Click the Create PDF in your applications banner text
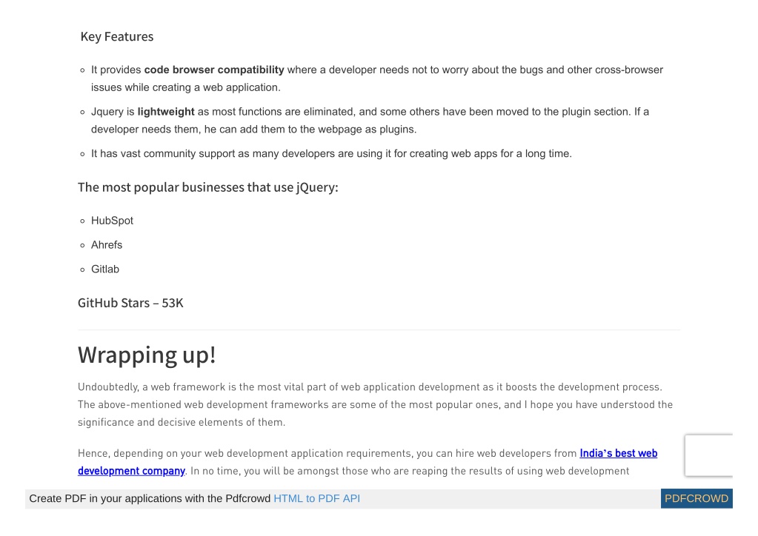758x536 pixels. tap(150, 498)
